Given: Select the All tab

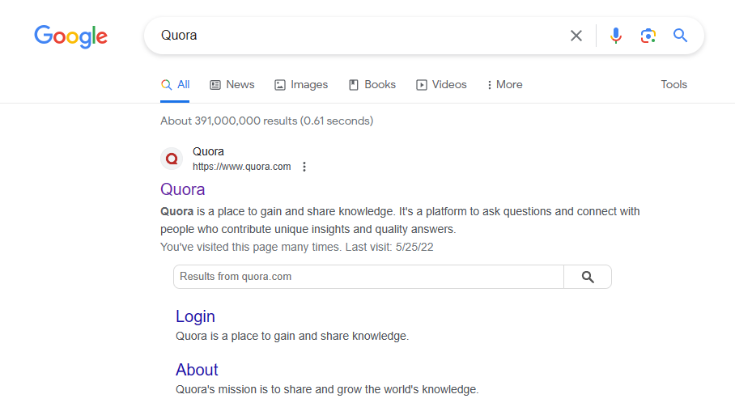Looking at the screenshot, I should 176,85.
